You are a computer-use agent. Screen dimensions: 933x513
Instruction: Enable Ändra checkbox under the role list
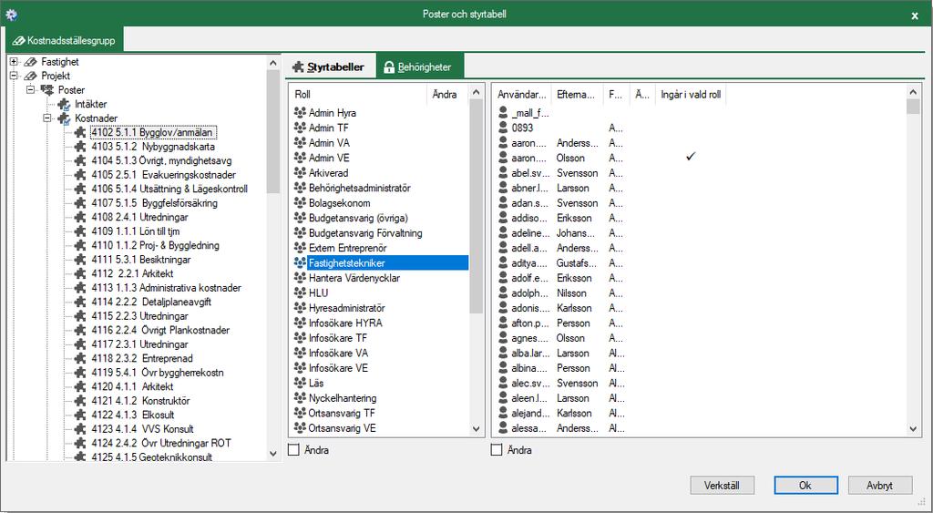pos(294,450)
